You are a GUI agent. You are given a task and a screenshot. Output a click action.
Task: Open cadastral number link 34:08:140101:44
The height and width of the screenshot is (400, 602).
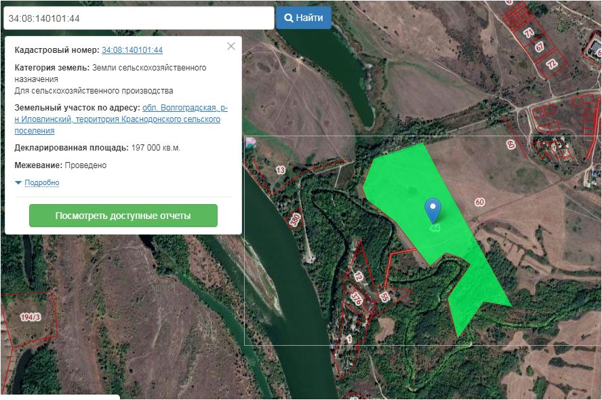[x=132, y=50]
